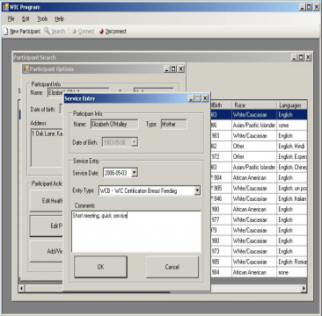
Task: Click the Languages column header
Action: (292, 105)
